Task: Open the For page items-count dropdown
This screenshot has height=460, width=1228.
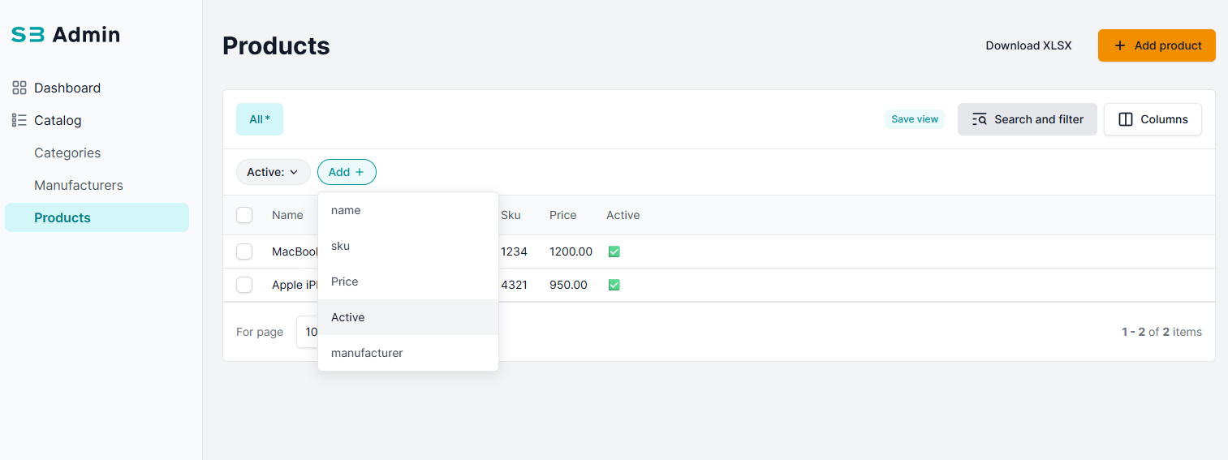Action: click(308, 332)
